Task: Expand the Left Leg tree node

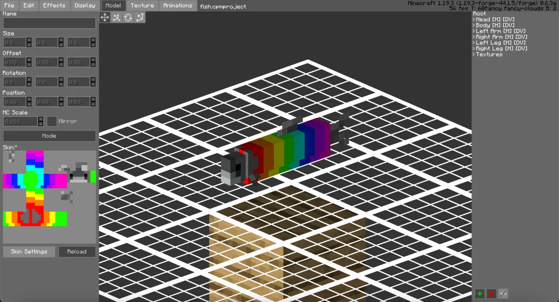Action: pyautogui.click(x=474, y=43)
